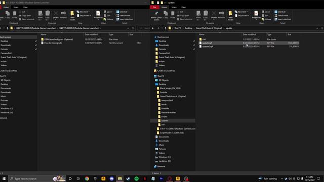
Task: Select update2.rpf file in right window
Action: click(249, 47)
